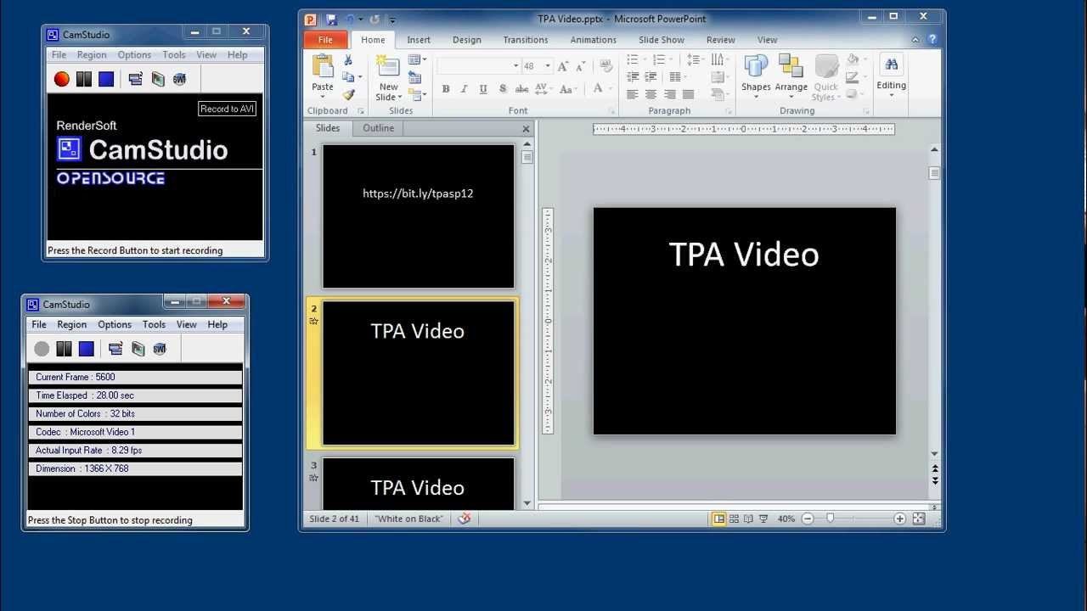Click blue Stop button in recording CamStudio window
Screen dimensions: 1087x611
pos(87,349)
